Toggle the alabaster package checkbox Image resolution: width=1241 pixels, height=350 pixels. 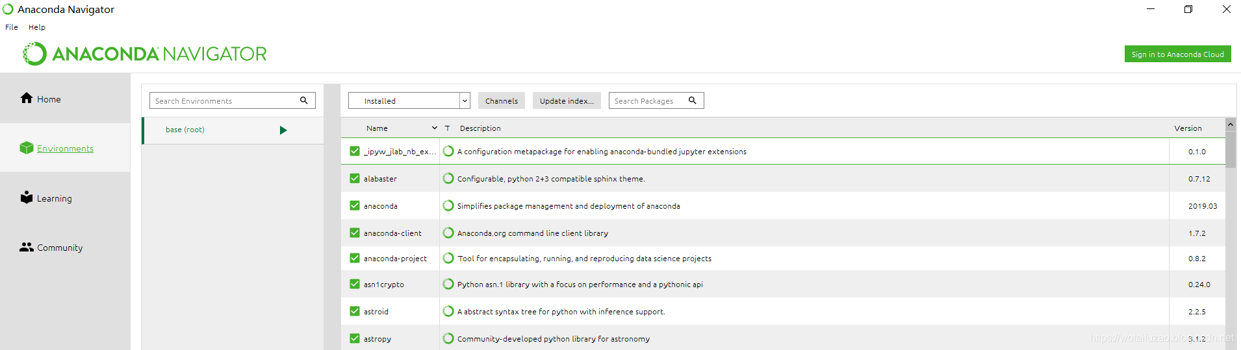pos(355,178)
